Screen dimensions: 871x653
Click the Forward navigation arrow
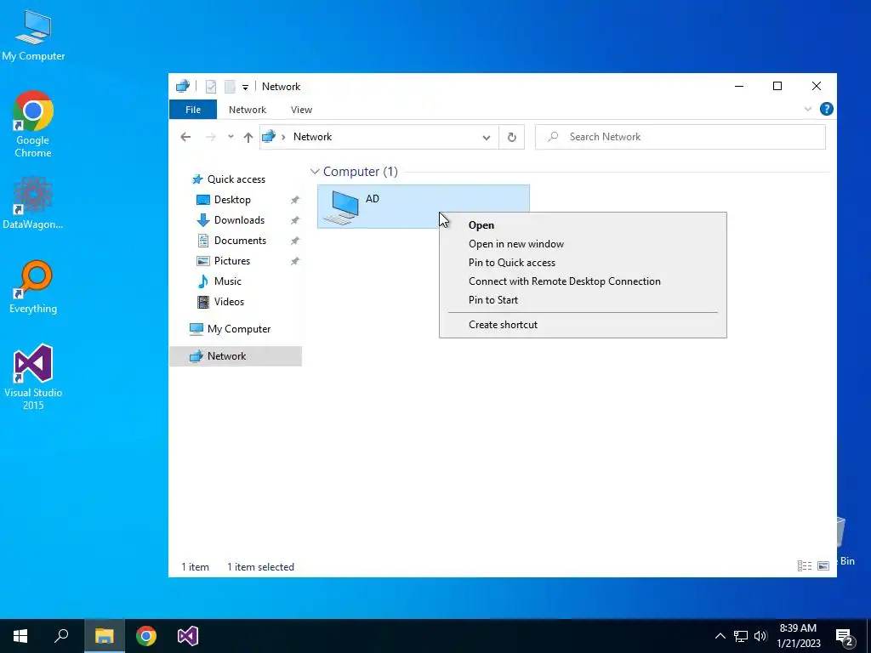(x=211, y=137)
